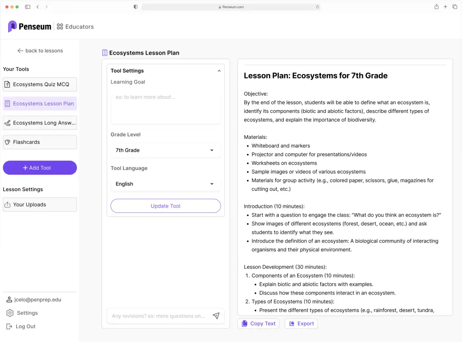Open the Tool Language dropdown
462x342 pixels.
pos(166,184)
